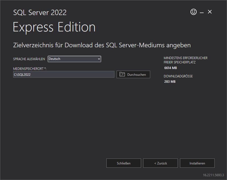Viewport: 227px width, 180px height.
Task: Click into the Medienspeicherort path field
Action: 64,74
